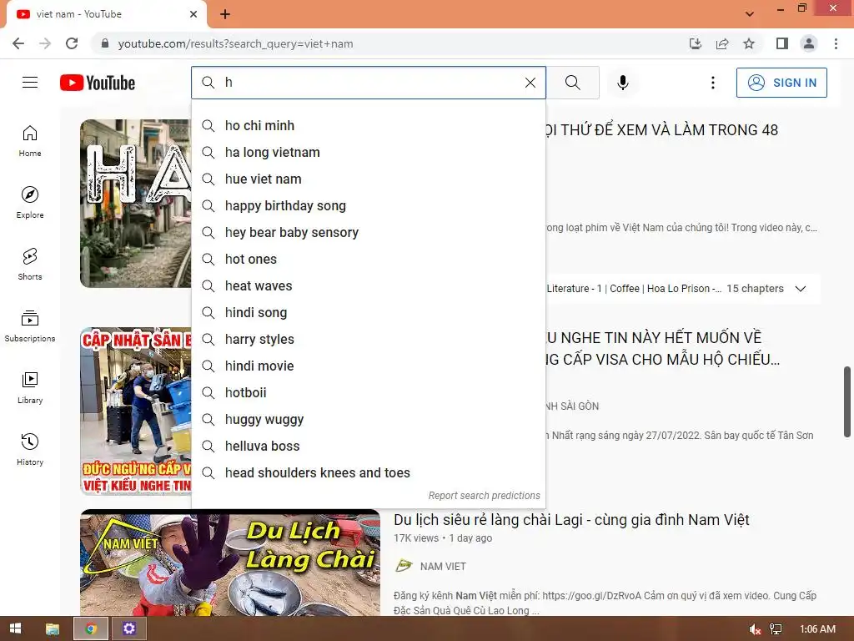This screenshot has height=641, width=854.
Task: Choose 'hindi song' suggestion
Action: 369,312
